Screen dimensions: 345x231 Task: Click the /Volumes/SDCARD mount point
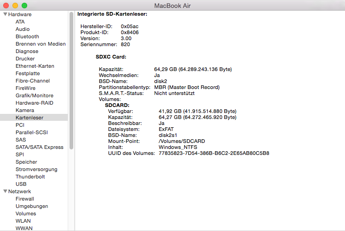point(182,141)
